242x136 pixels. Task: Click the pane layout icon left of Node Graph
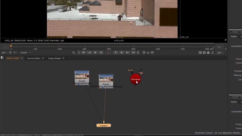point(2,58)
